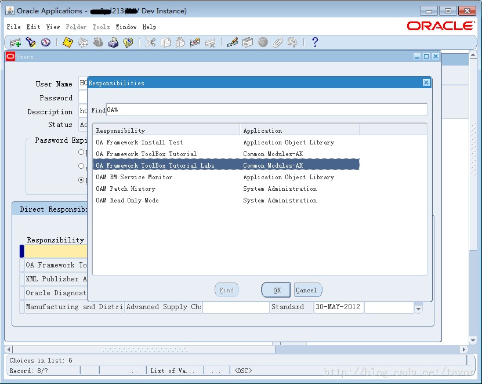The image size is (482, 384).
Task: Click the Find flashlight icon
Action: coord(30,42)
